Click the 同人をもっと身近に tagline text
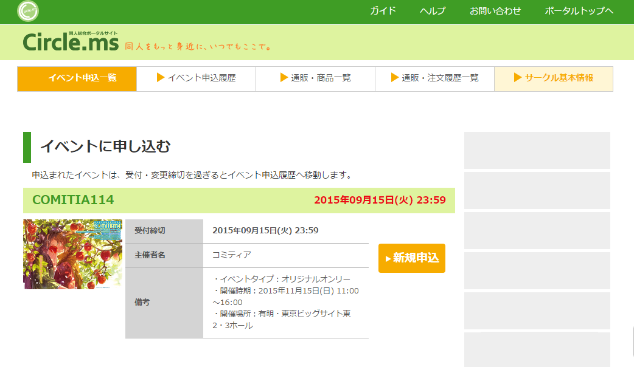634x367 pixels. (198, 46)
